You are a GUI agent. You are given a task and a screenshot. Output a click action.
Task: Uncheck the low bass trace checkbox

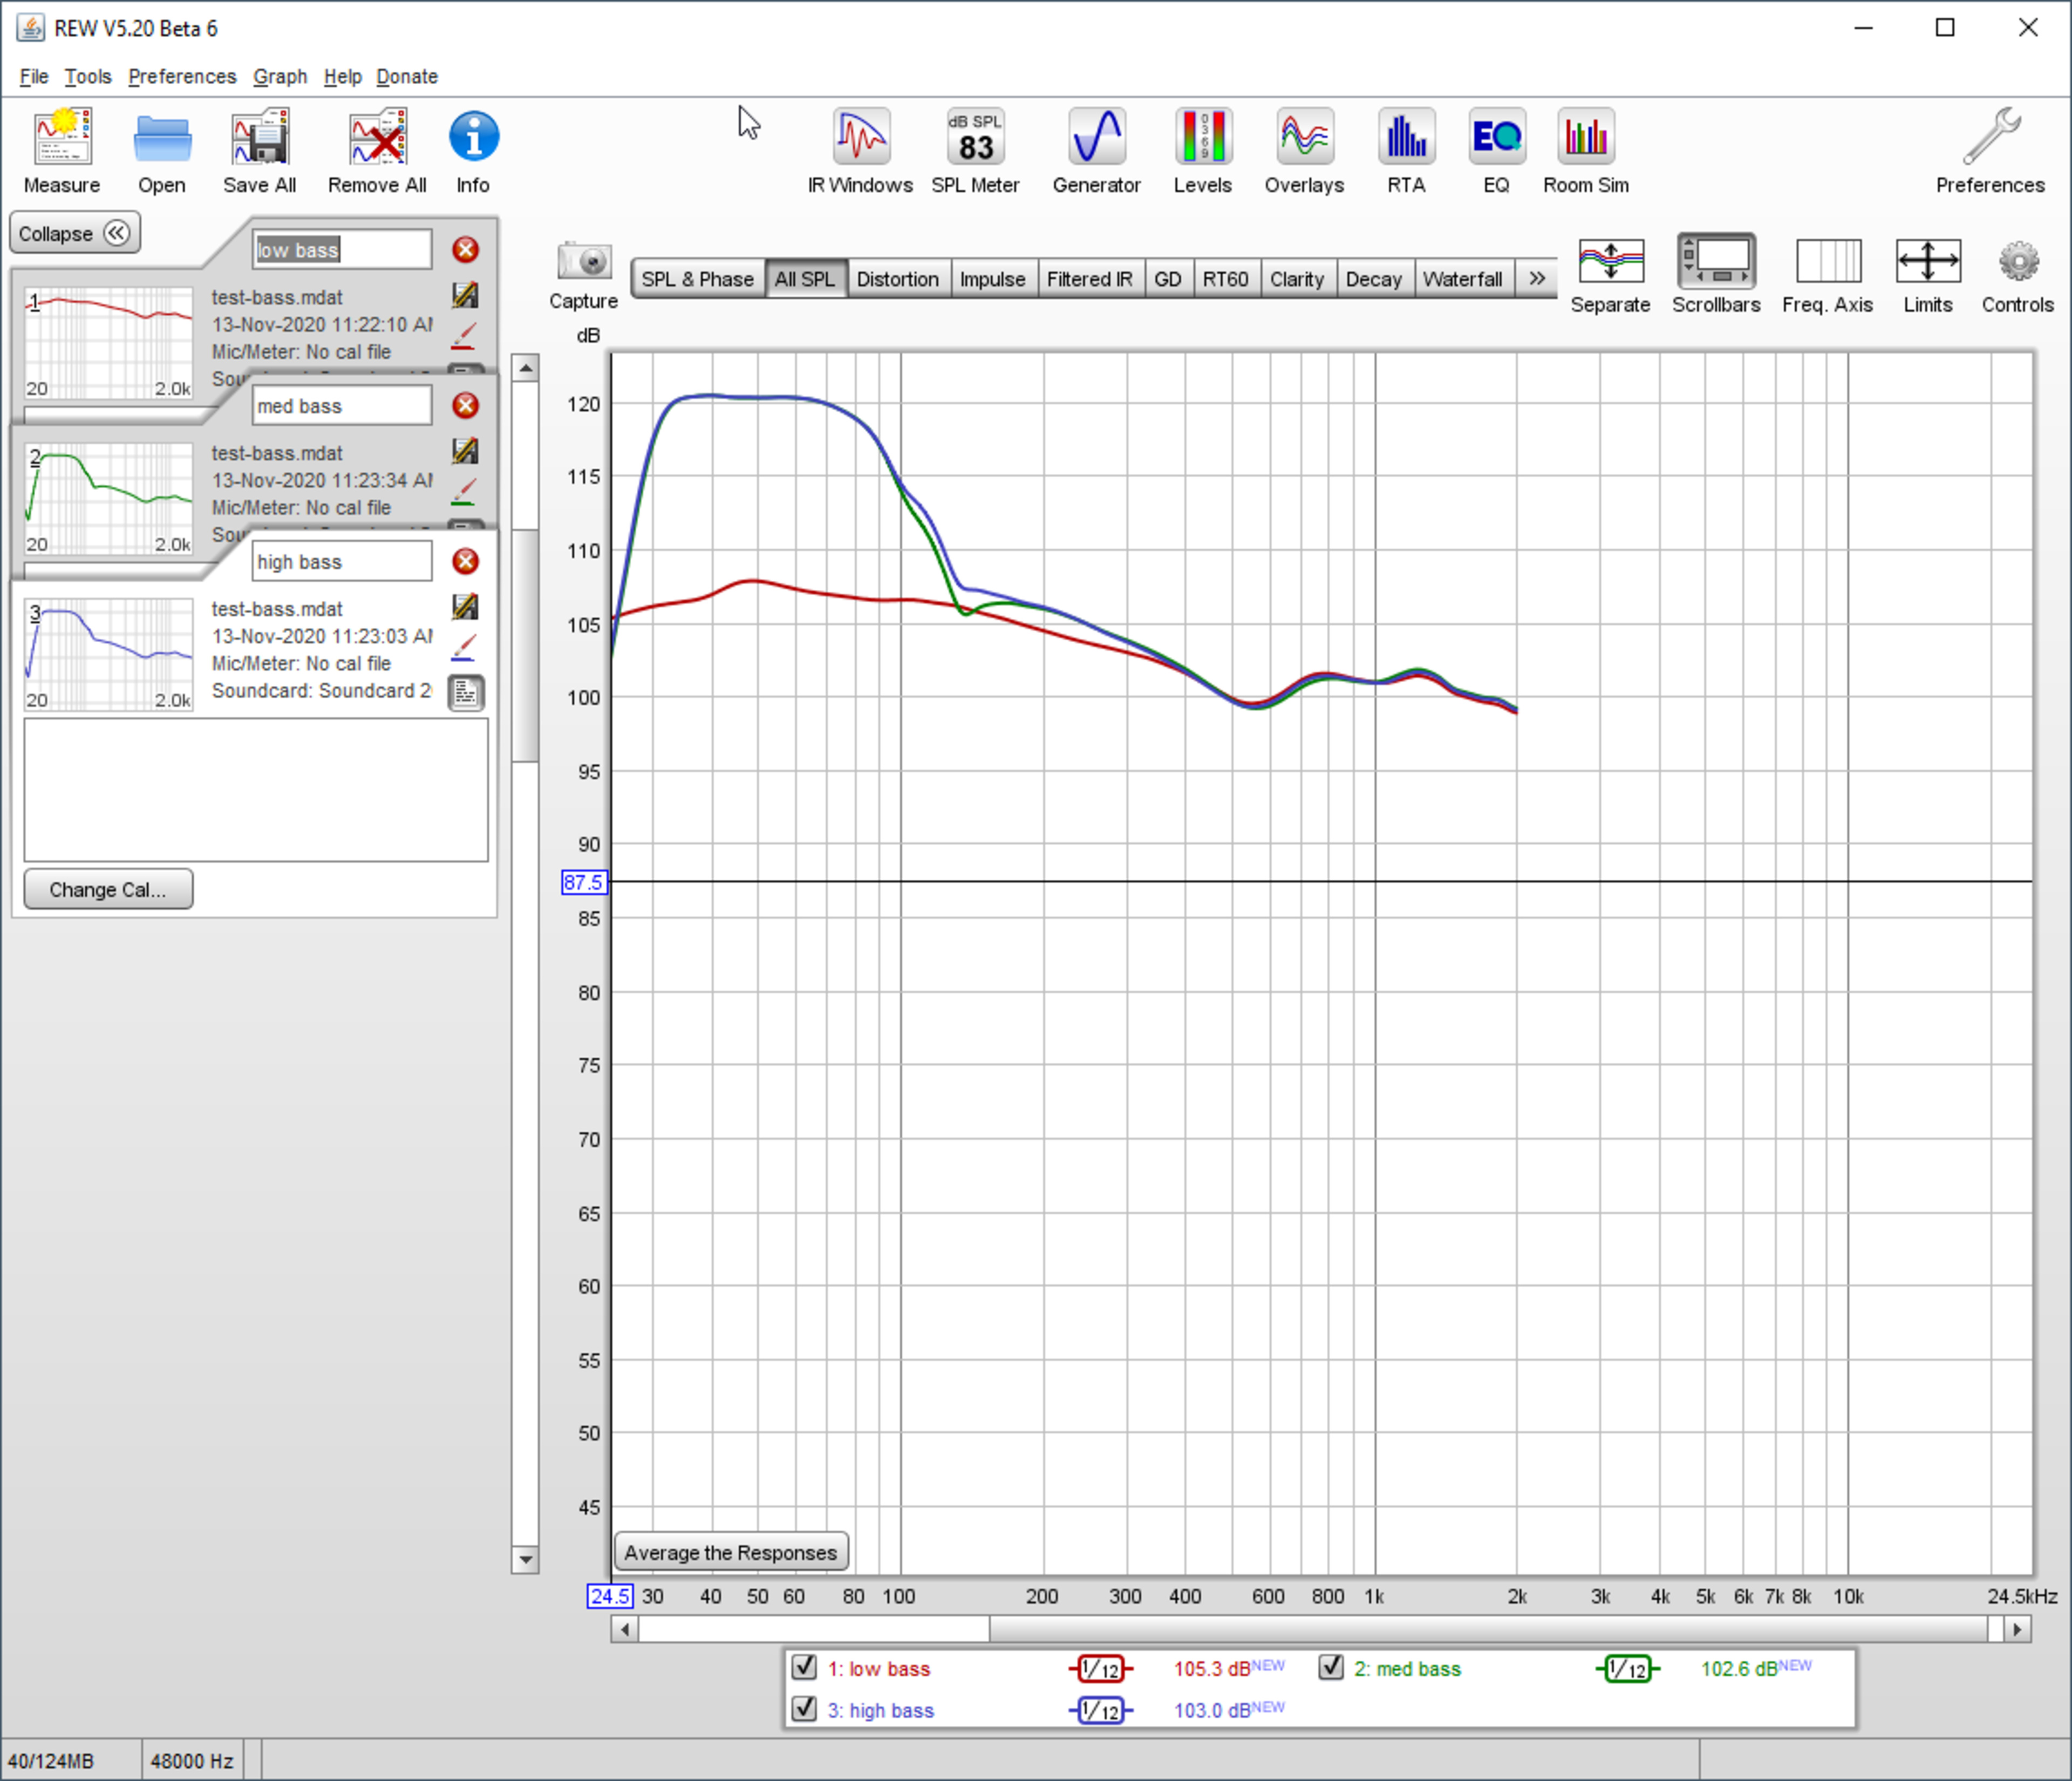pyautogui.click(x=804, y=1667)
